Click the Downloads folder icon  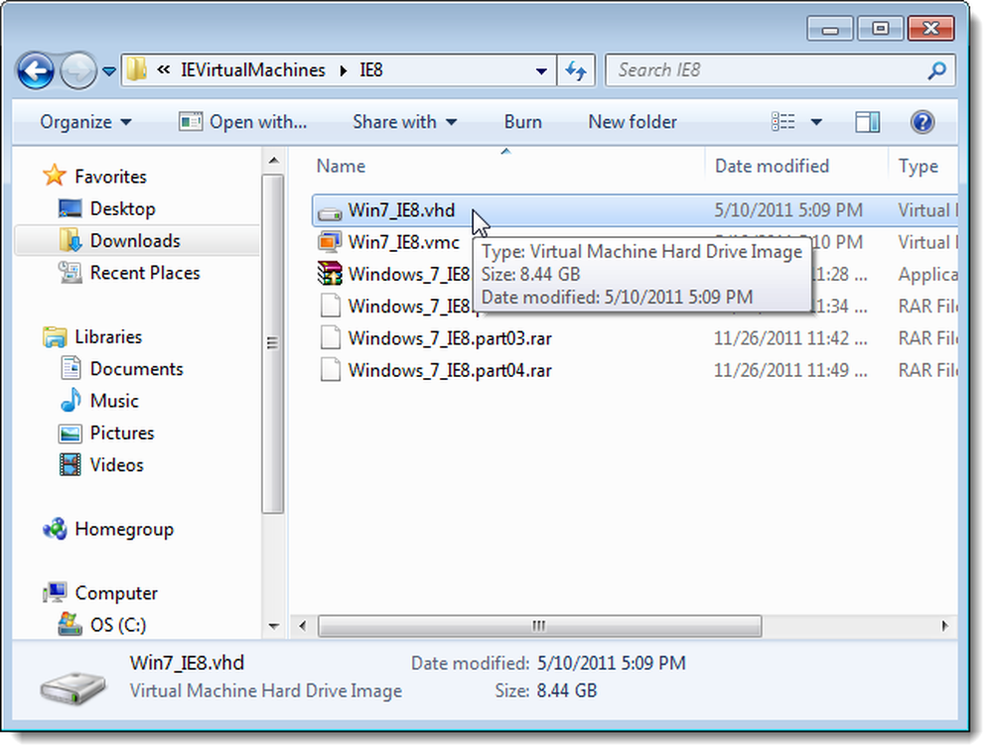pyautogui.click(x=70, y=240)
